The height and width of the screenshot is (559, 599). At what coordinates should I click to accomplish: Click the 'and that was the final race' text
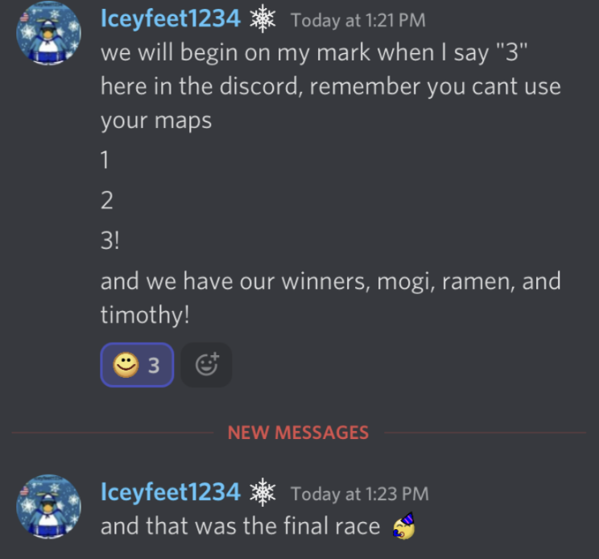[x=240, y=526]
